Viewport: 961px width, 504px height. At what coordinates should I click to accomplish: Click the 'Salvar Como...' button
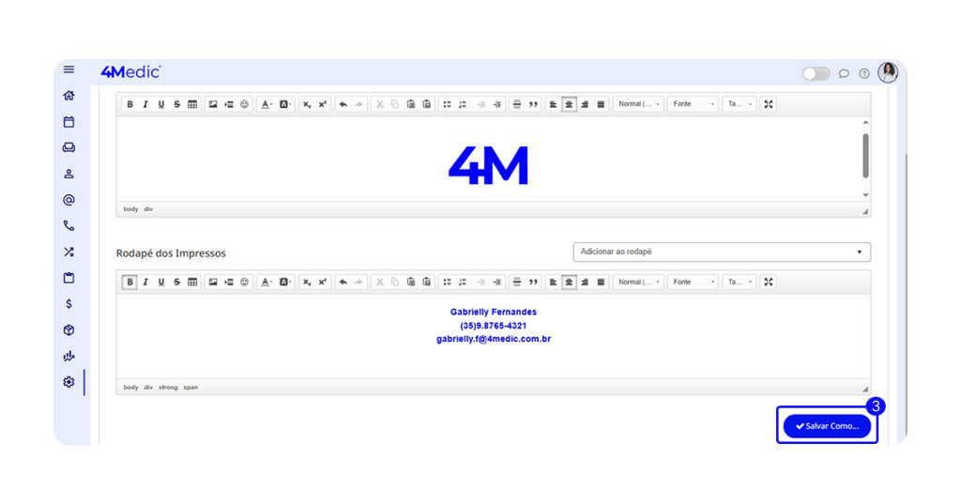[827, 426]
